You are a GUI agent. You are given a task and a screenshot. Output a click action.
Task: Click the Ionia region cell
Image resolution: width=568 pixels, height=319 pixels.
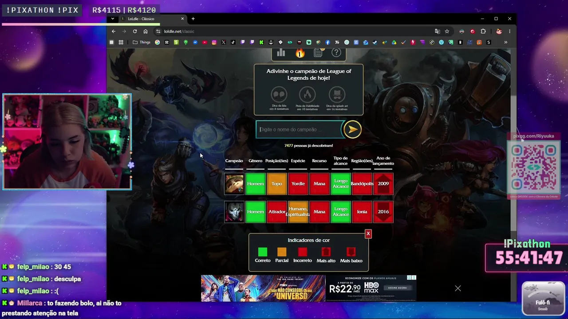tap(362, 212)
